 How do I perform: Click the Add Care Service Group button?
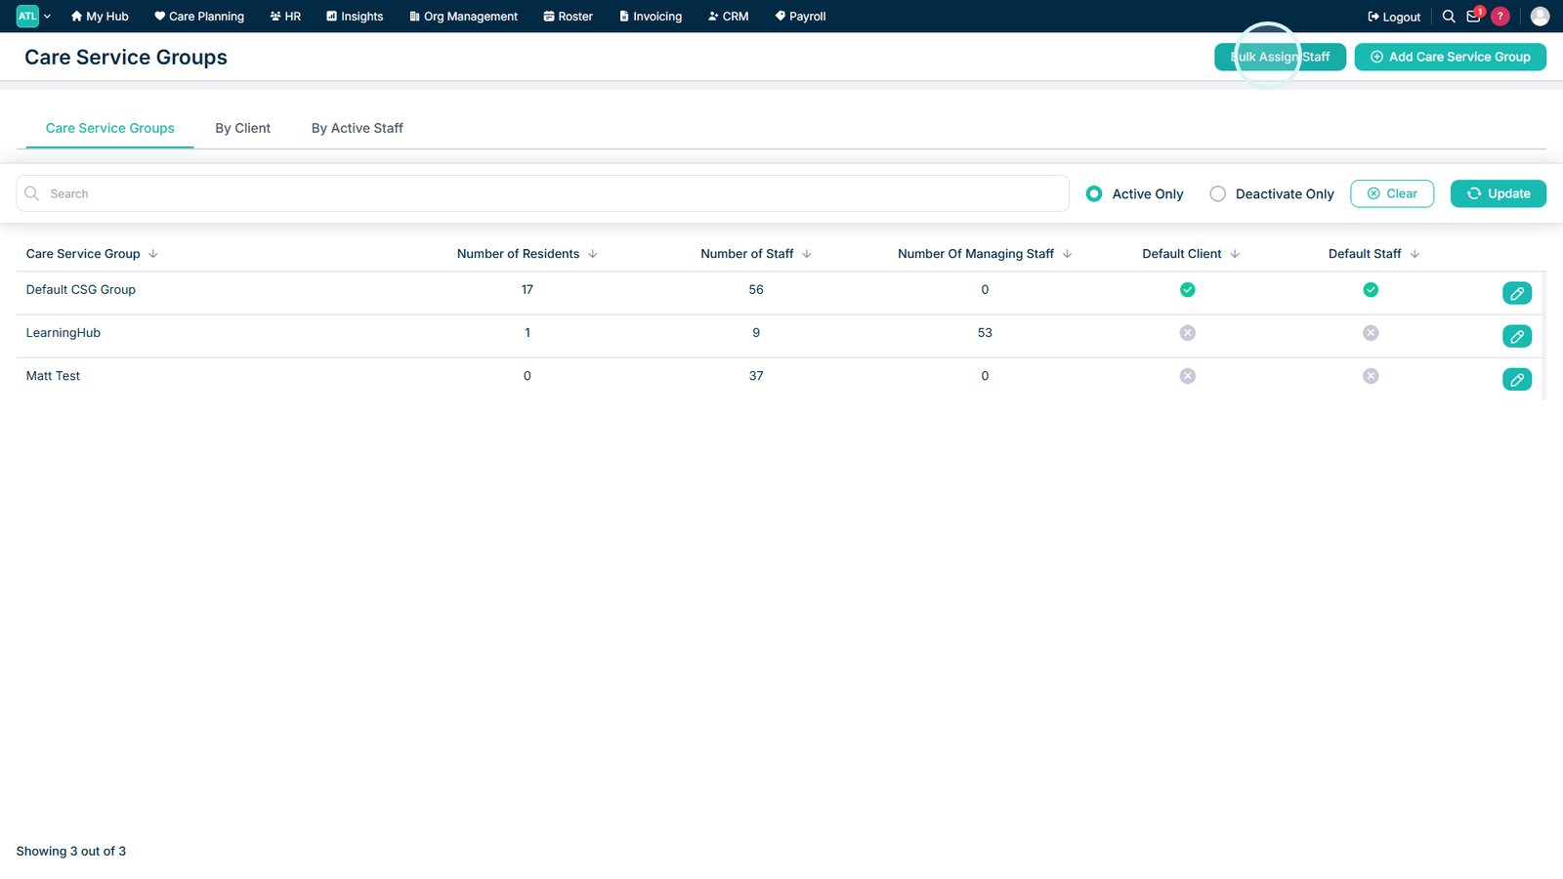(x=1450, y=57)
